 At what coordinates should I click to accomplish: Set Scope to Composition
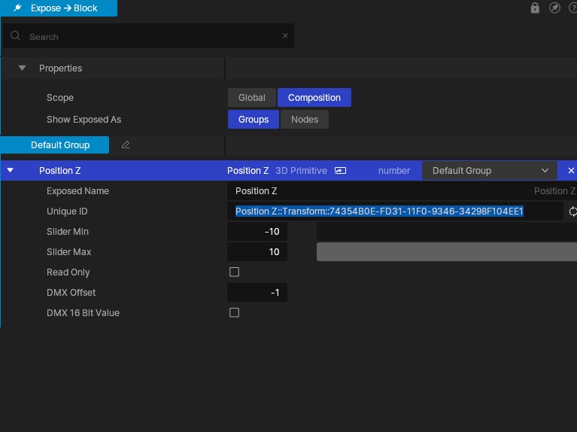[x=314, y=98]
